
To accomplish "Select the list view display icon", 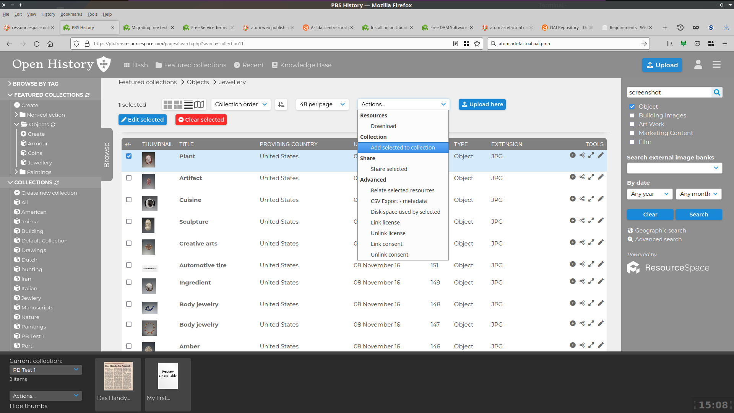I will click(x=188, y=104).
